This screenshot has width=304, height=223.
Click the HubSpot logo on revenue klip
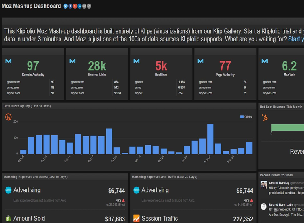(x=265, y=118)
